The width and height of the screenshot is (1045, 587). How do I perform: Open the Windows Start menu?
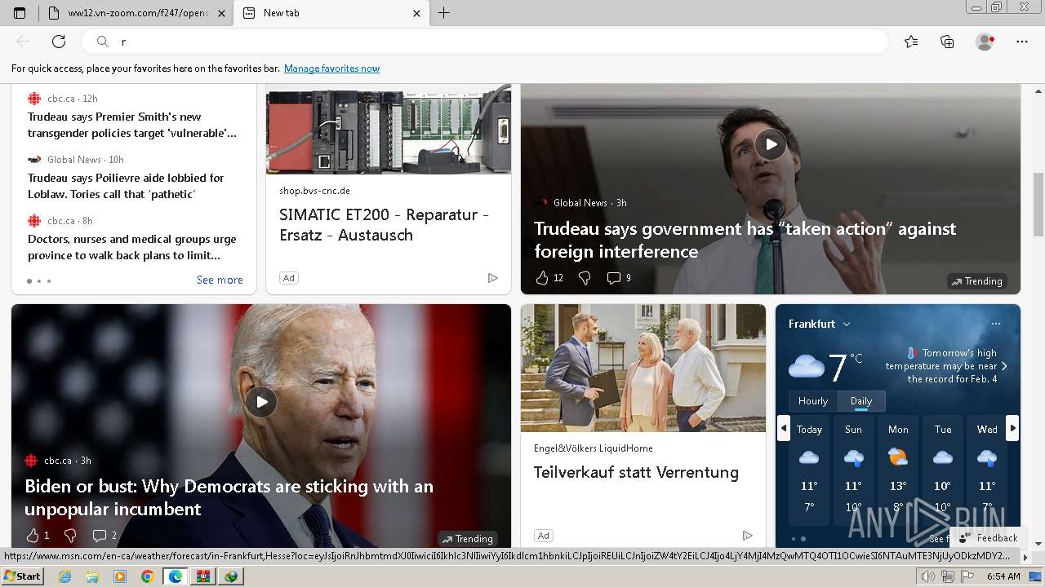coord(22,576)
